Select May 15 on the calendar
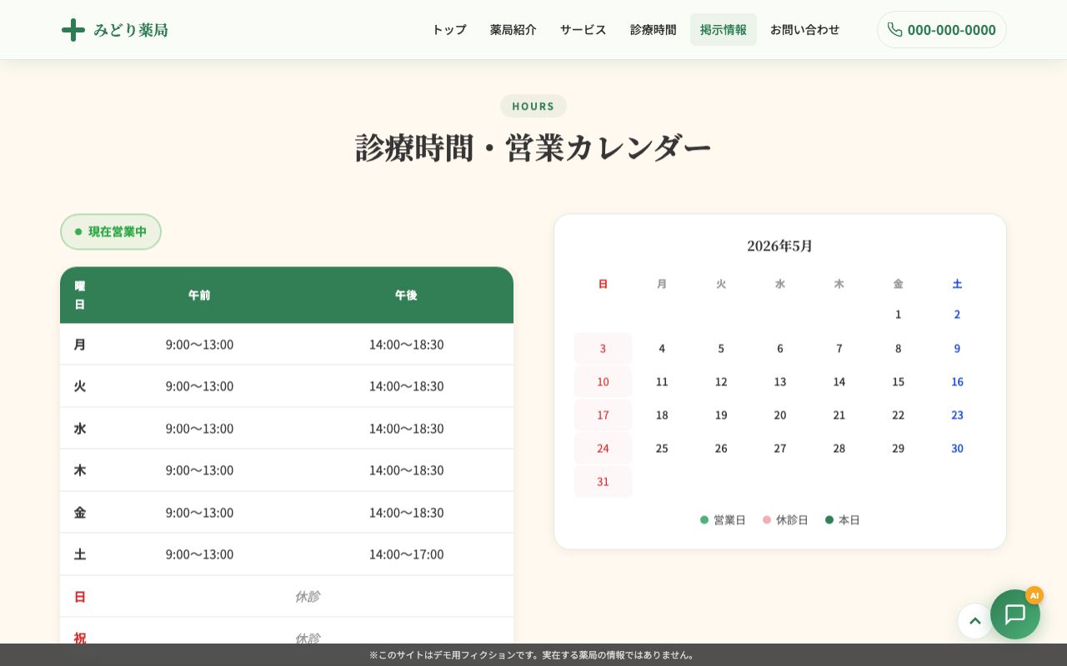This screenshot has height=666, width=1067. pos(898,382)
